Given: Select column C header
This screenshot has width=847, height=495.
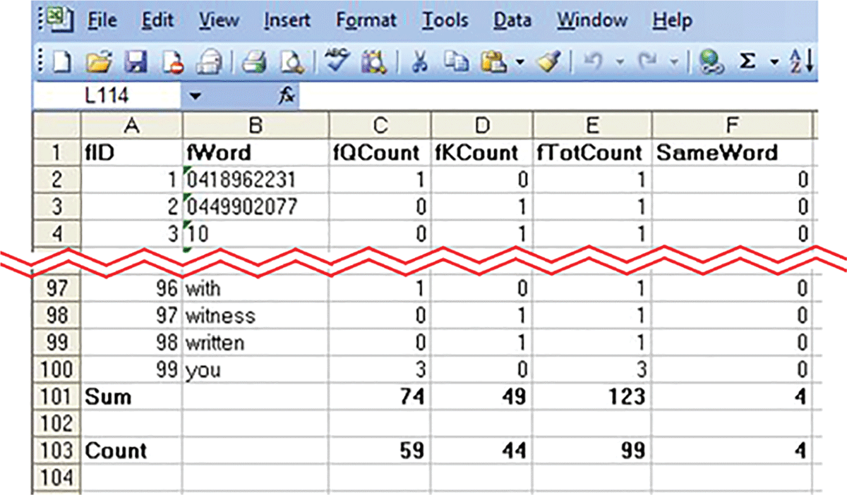Looking at the screenshot, I should [x=380, y=126].
